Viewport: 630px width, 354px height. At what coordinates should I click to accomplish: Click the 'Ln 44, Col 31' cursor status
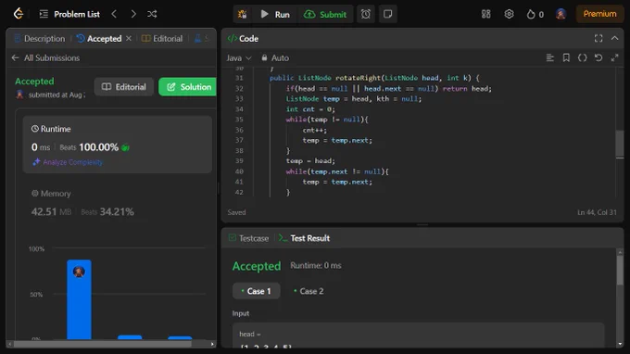coord(597,212)
